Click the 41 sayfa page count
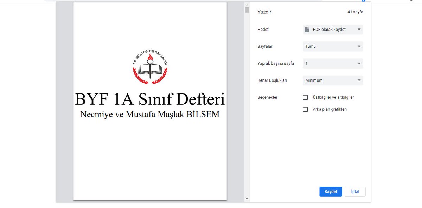The height and width of the screenshot is (208, 422). [355, 12]
